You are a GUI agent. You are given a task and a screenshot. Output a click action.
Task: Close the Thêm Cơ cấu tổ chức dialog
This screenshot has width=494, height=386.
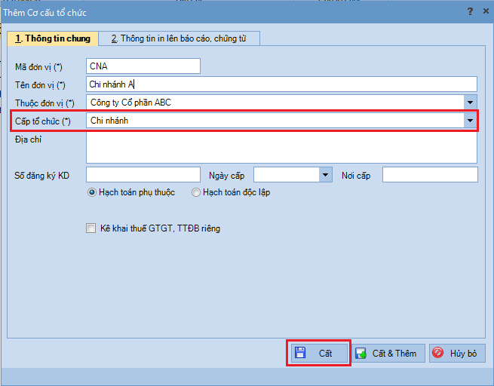[486, 11]
